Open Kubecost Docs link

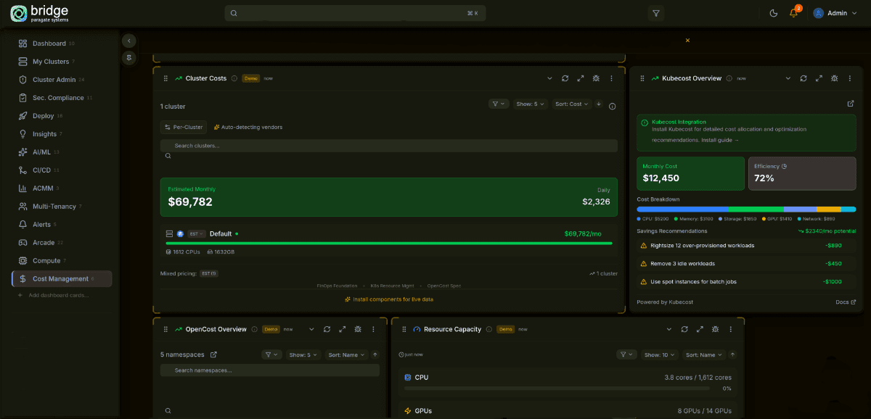click(846, 302)
